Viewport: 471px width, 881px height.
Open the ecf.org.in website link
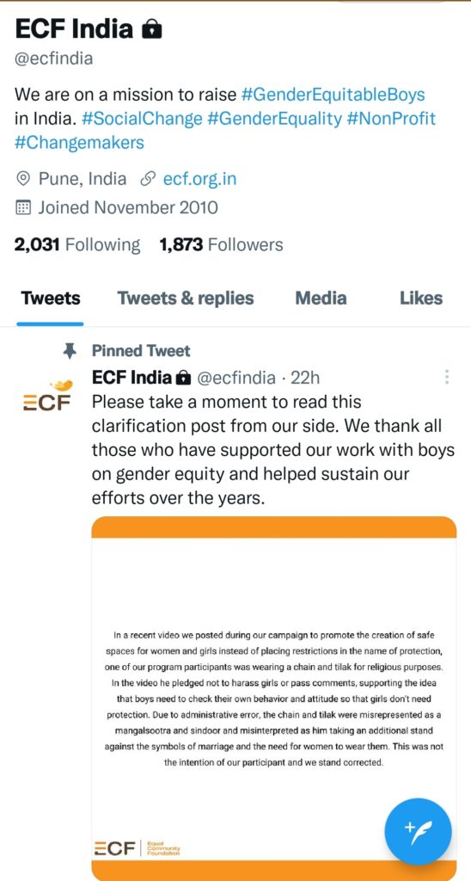point(200,179)
